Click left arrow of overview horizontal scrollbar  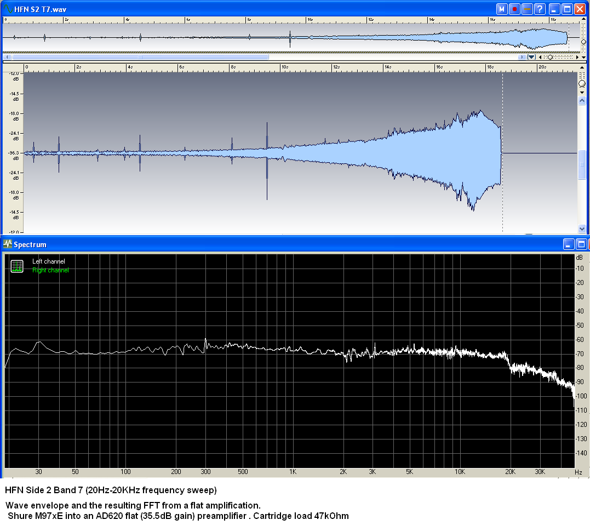[8, 57]
